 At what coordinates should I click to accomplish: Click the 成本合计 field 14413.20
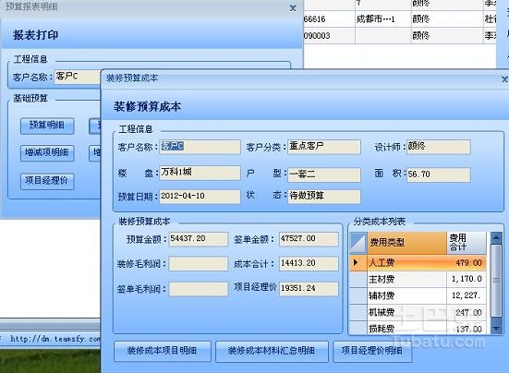tap(309, 264)
